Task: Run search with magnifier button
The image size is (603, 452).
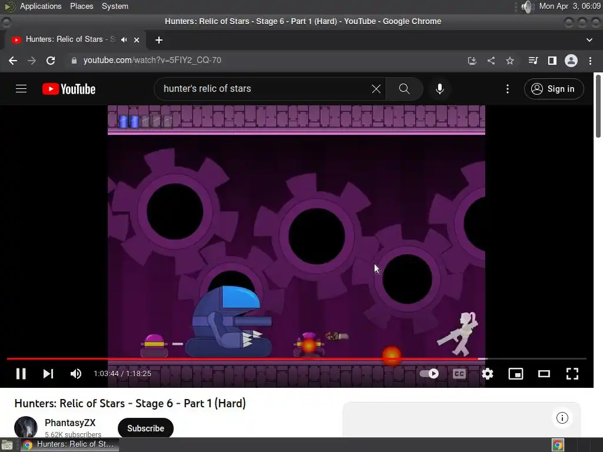Action: click(404, 89)
